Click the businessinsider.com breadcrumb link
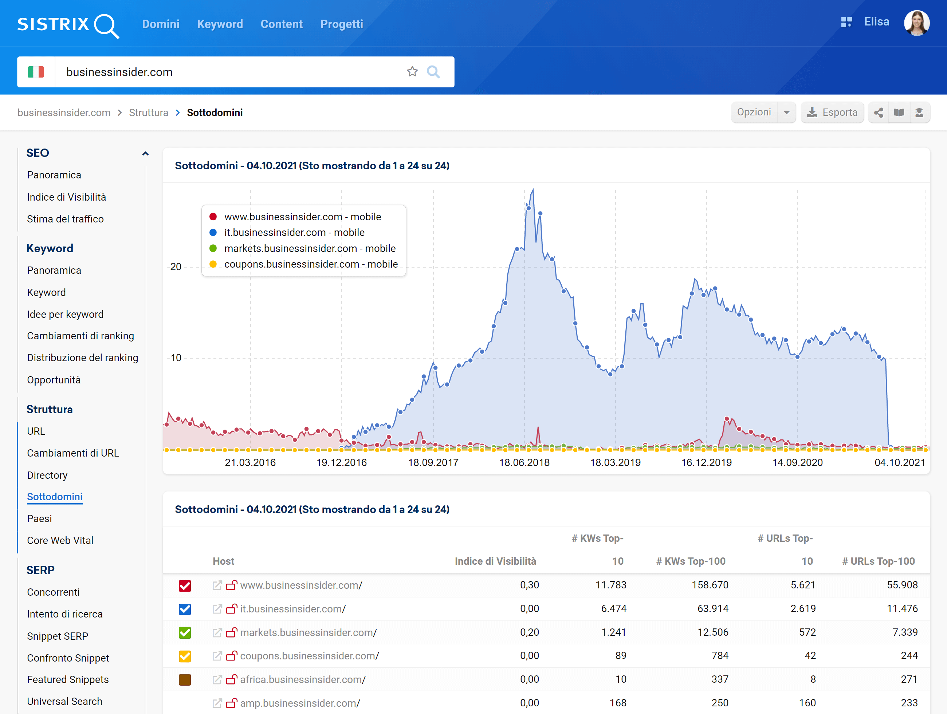The width and height of the screenshot is (947, 714). coord(64,113)
